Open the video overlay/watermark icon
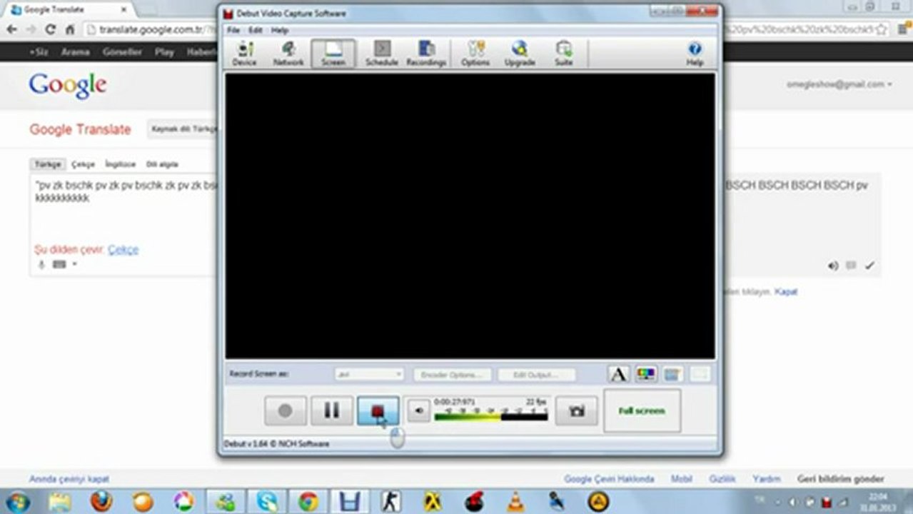This screenshot has height=514, width=913. [672, 374]
